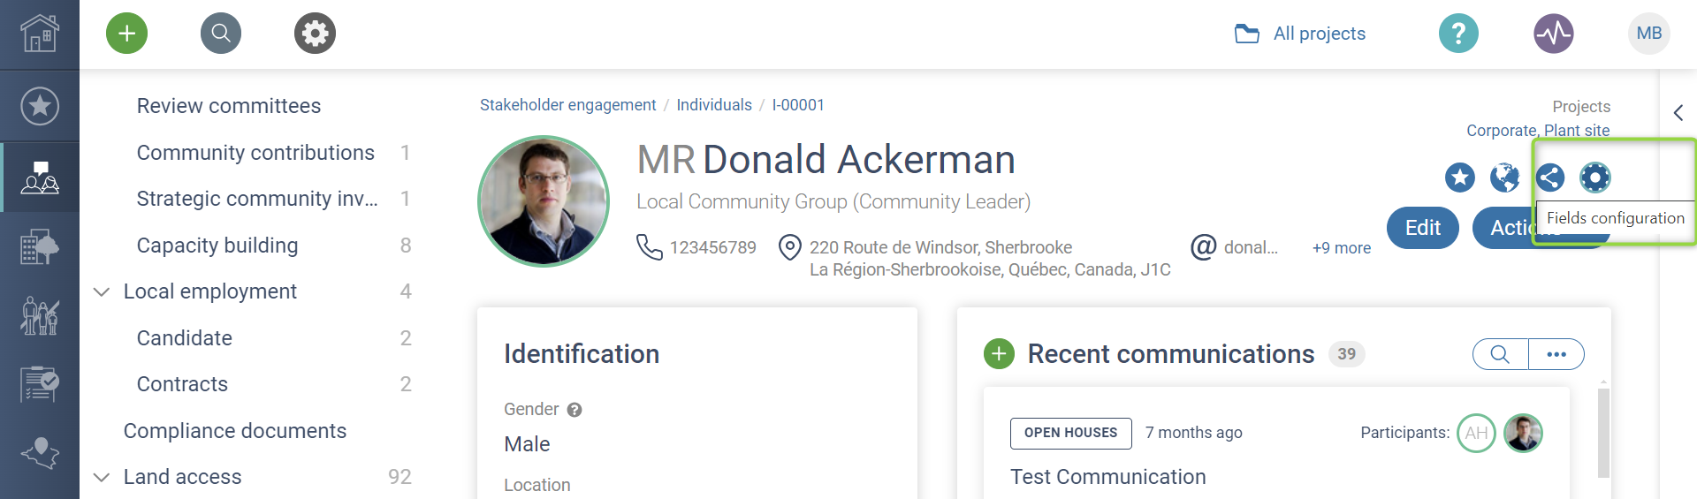Click the Edit button

tap(1422, 228)
